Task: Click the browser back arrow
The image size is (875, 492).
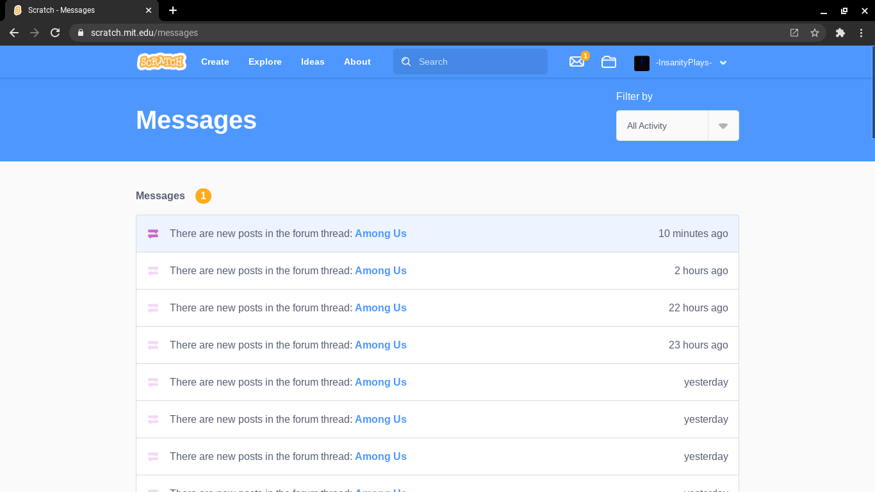Action: click(14, 33)
